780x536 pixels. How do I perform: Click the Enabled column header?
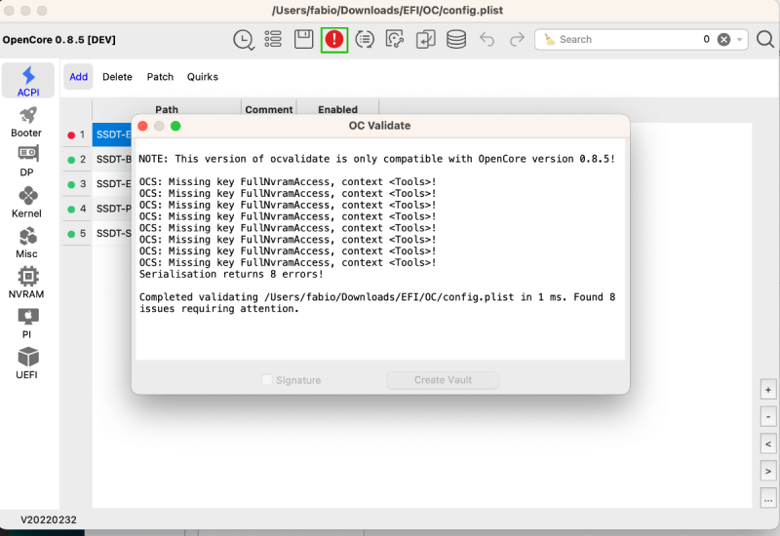pyautogui.click(x=337, y=109)
